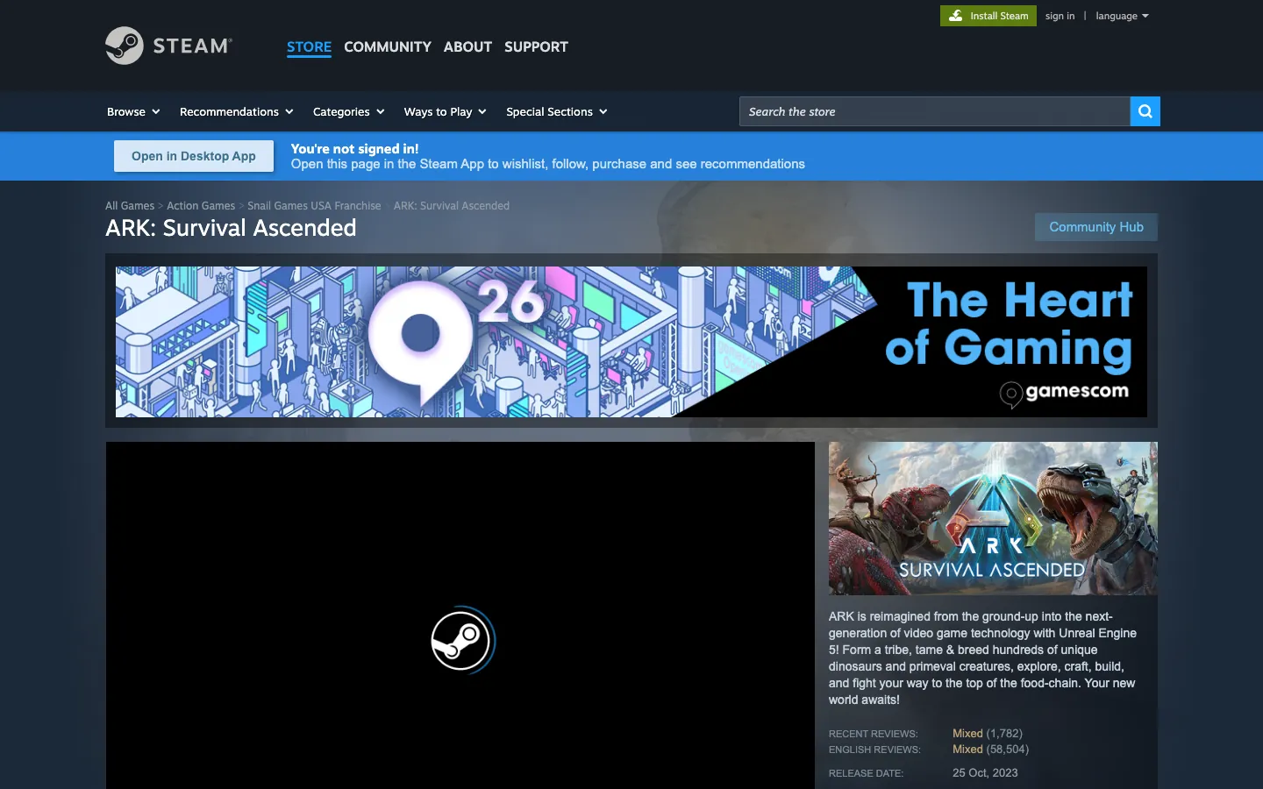This screenshot has height=789, width=1263.
Task: Click the ARK game description paragraph
Action: [982, 658]
